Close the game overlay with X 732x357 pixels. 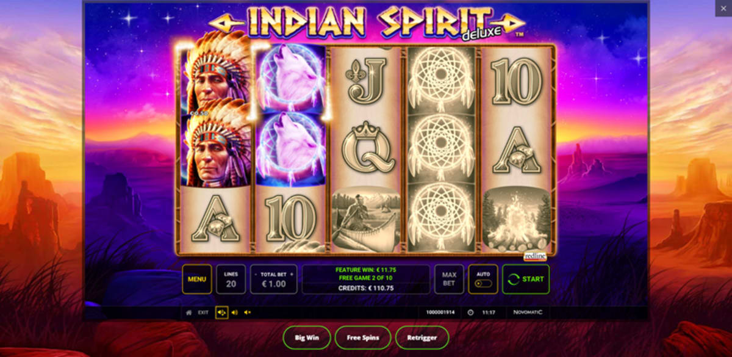(x=723, y=8)
